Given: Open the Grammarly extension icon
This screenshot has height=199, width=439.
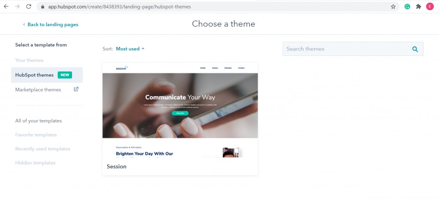Looking at the screenshot, I should (x=407, y=6).
